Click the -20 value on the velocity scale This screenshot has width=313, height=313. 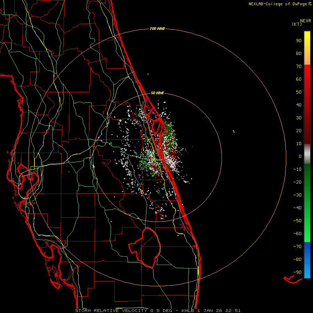pos(297,182)
